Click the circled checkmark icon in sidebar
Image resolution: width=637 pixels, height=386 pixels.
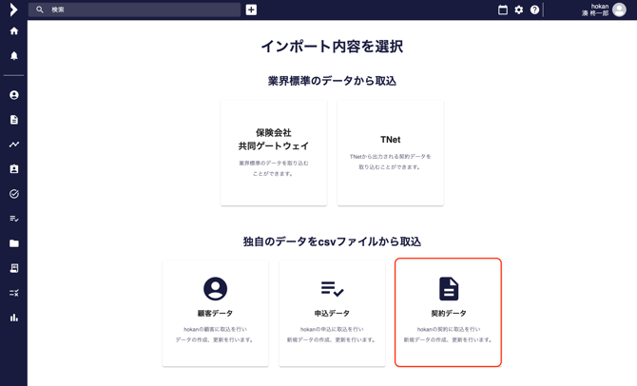pyautogui.click(x=13, y=194)
